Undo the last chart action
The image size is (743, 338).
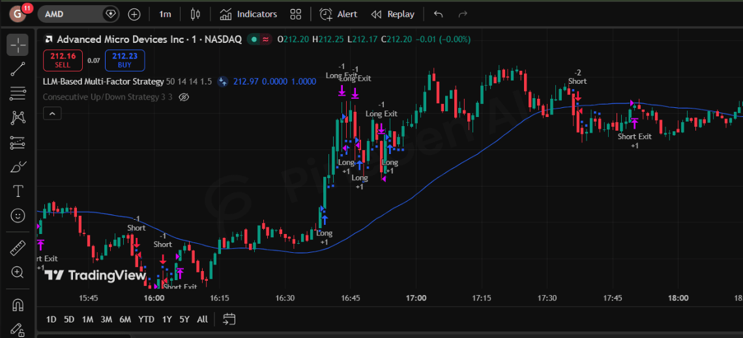(x=439, y=14)
